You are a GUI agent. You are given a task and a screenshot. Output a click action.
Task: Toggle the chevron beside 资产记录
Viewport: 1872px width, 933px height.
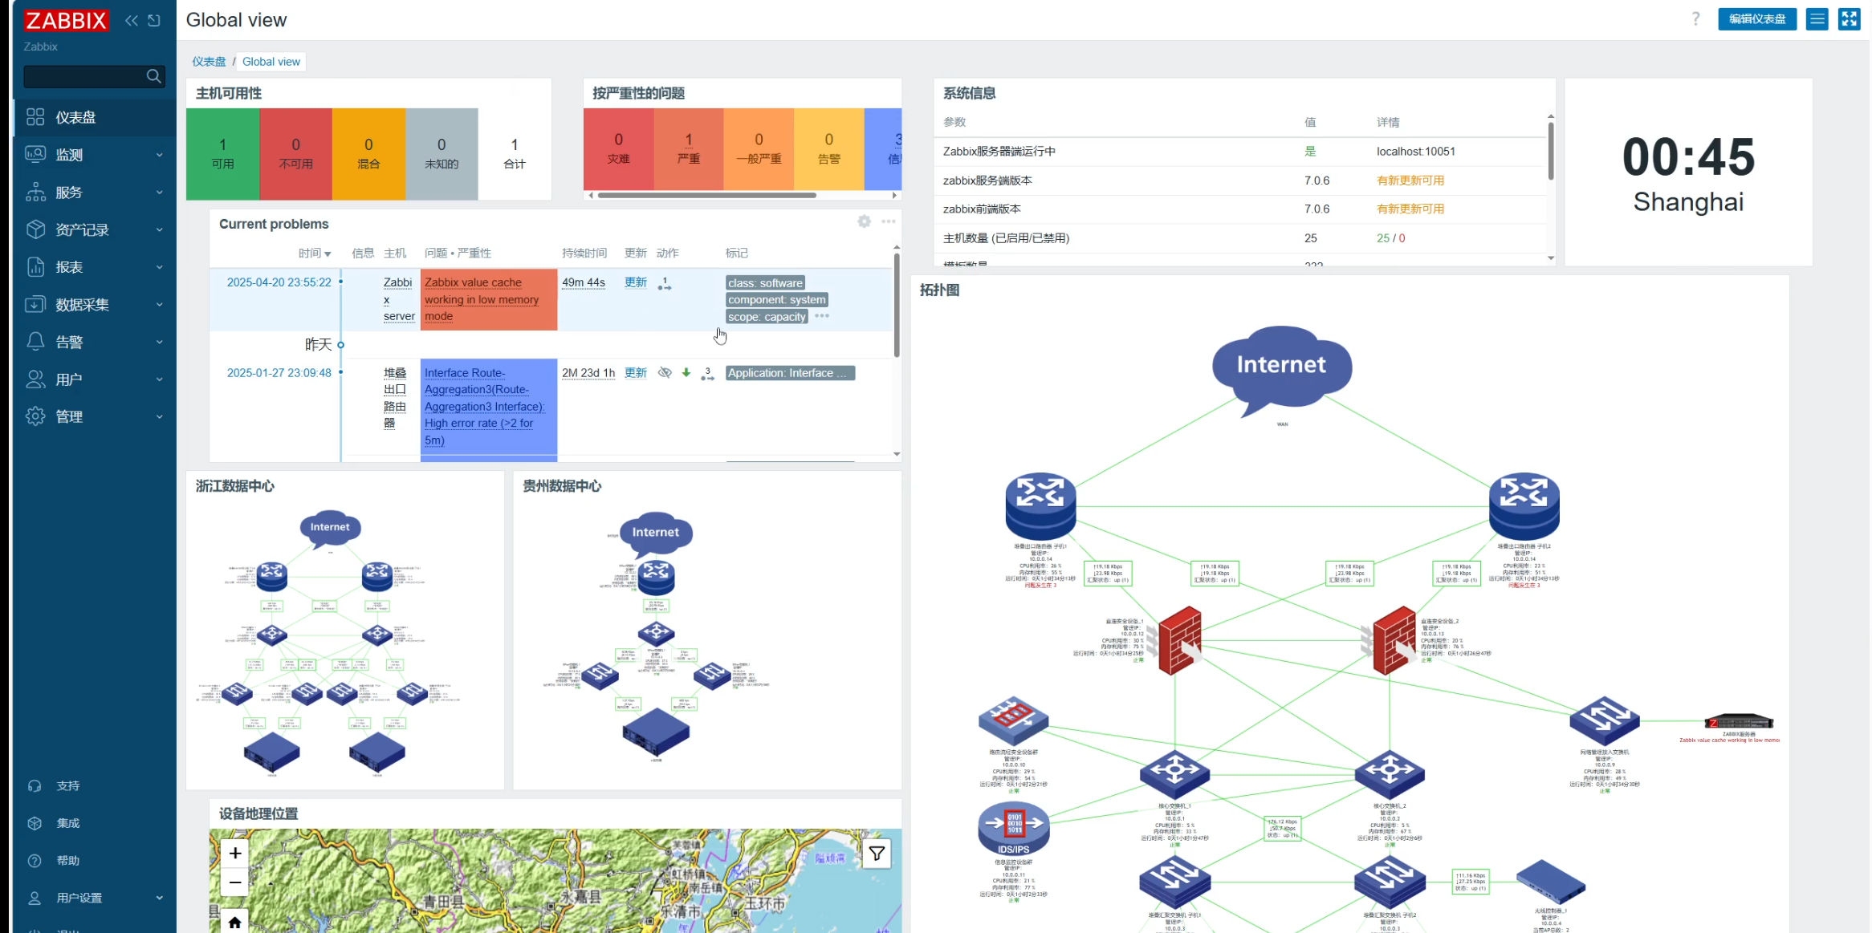[x=159, y=229]
